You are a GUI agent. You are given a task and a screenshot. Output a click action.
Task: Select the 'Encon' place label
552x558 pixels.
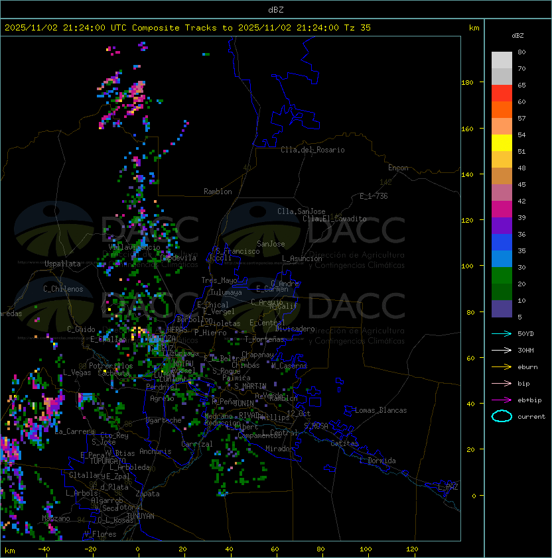(398, 168)
